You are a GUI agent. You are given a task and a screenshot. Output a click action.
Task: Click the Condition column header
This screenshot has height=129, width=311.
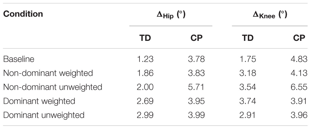[x=23, y=14]
